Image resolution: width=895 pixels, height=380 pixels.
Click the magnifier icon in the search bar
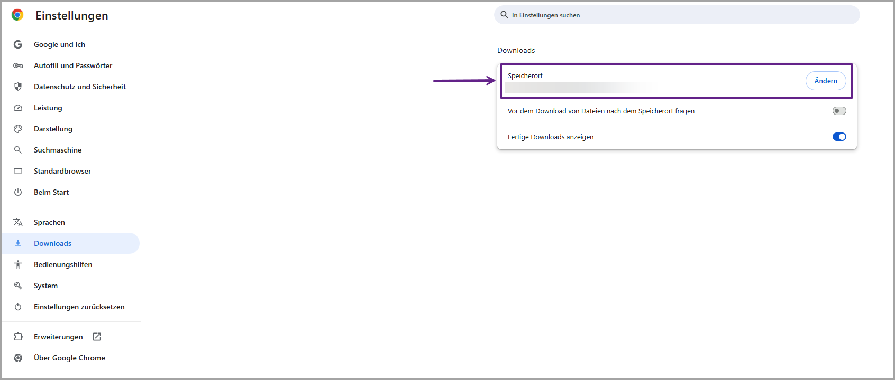tap(504, 15)
